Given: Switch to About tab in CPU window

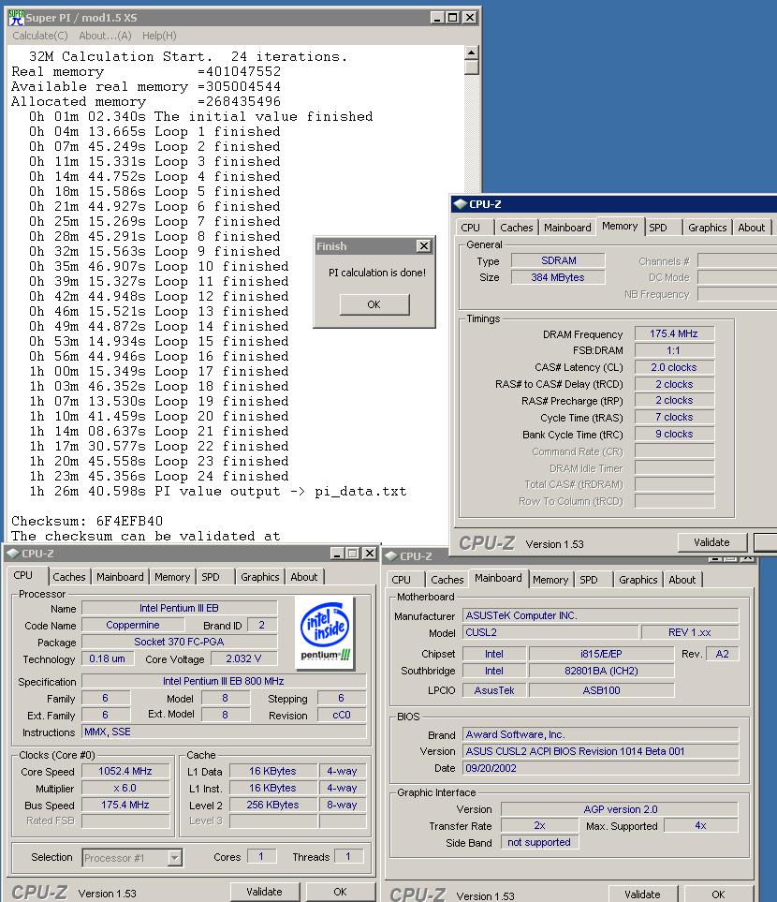Looking at the screenshot, I should click(303, 577).
